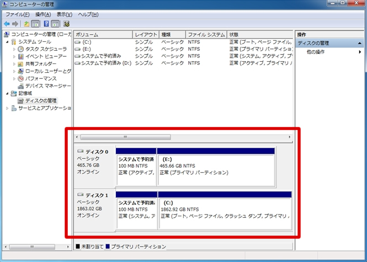Image resolution: width=367 pixels, height=262 pixels.
Task: Open the ファイル(F) menu
Action: [x=18, y=14]
